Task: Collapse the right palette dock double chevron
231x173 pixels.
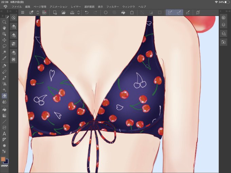Action: point(227,11)
